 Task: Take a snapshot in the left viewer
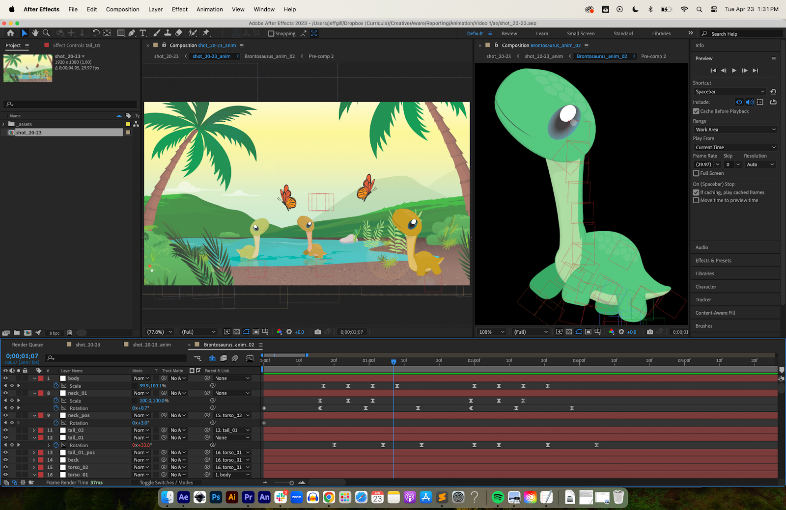[318, 332]
